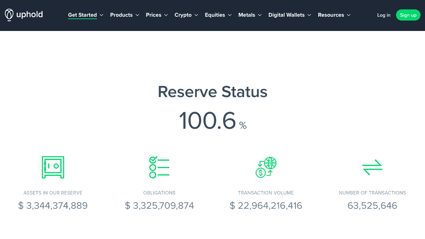
Task: Click the Log in link
Action: point(384,15)
